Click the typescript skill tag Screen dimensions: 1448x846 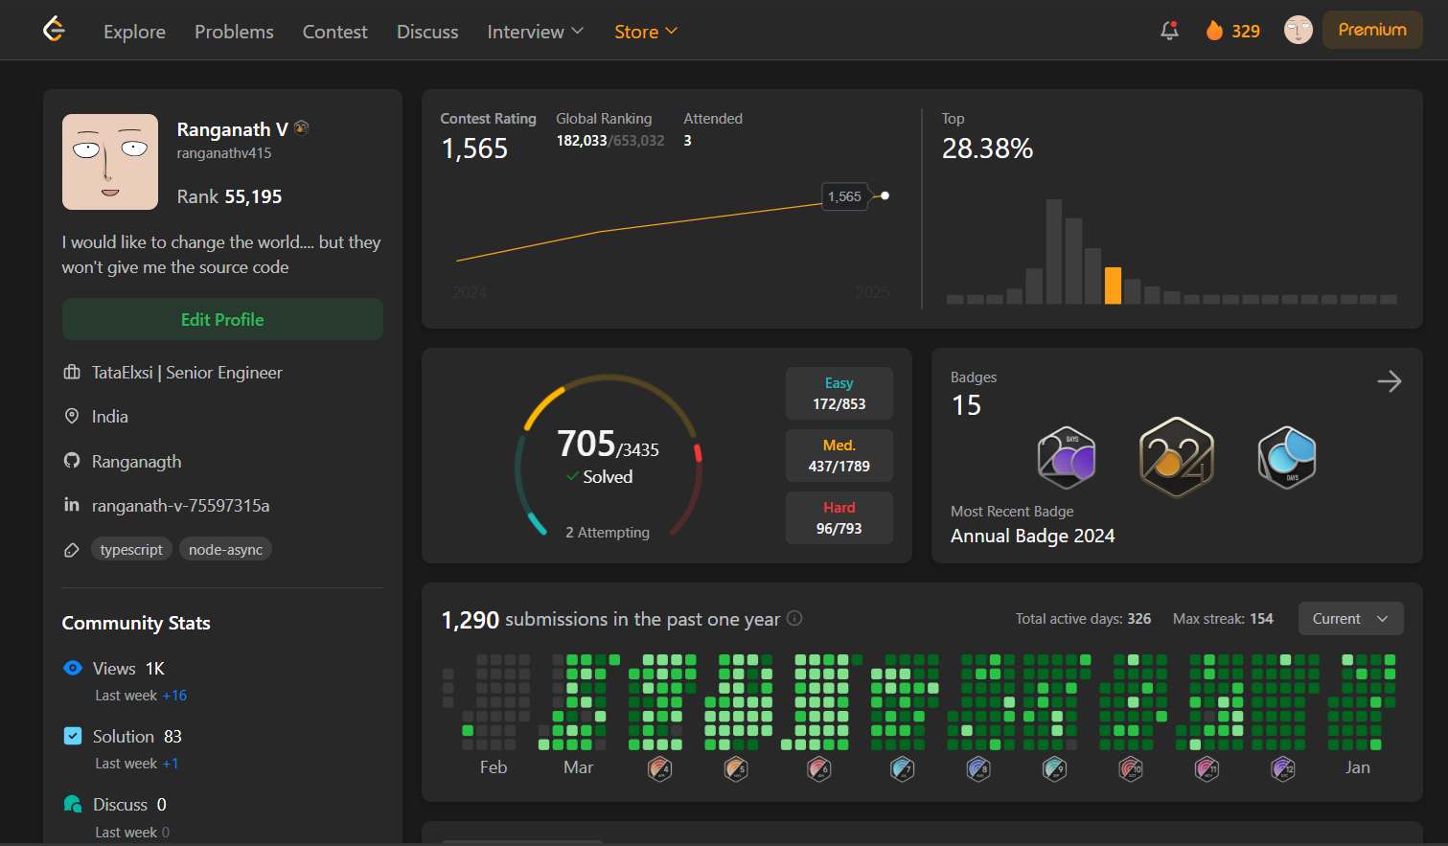click(x=131, y=549)
